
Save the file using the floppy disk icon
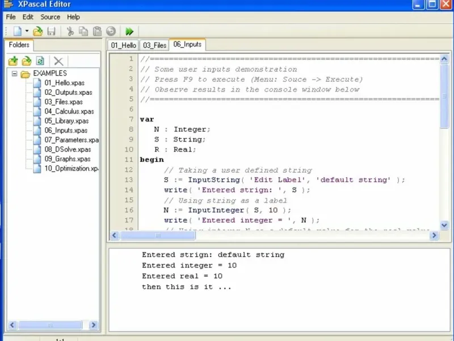[51, 31]
